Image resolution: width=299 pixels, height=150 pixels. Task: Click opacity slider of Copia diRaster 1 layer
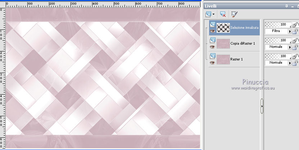(x=278, y=40)
